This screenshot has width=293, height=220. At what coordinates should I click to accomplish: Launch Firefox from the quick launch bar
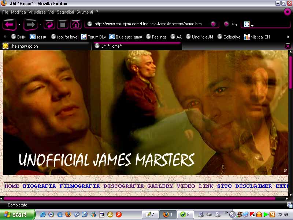point(68,214)
